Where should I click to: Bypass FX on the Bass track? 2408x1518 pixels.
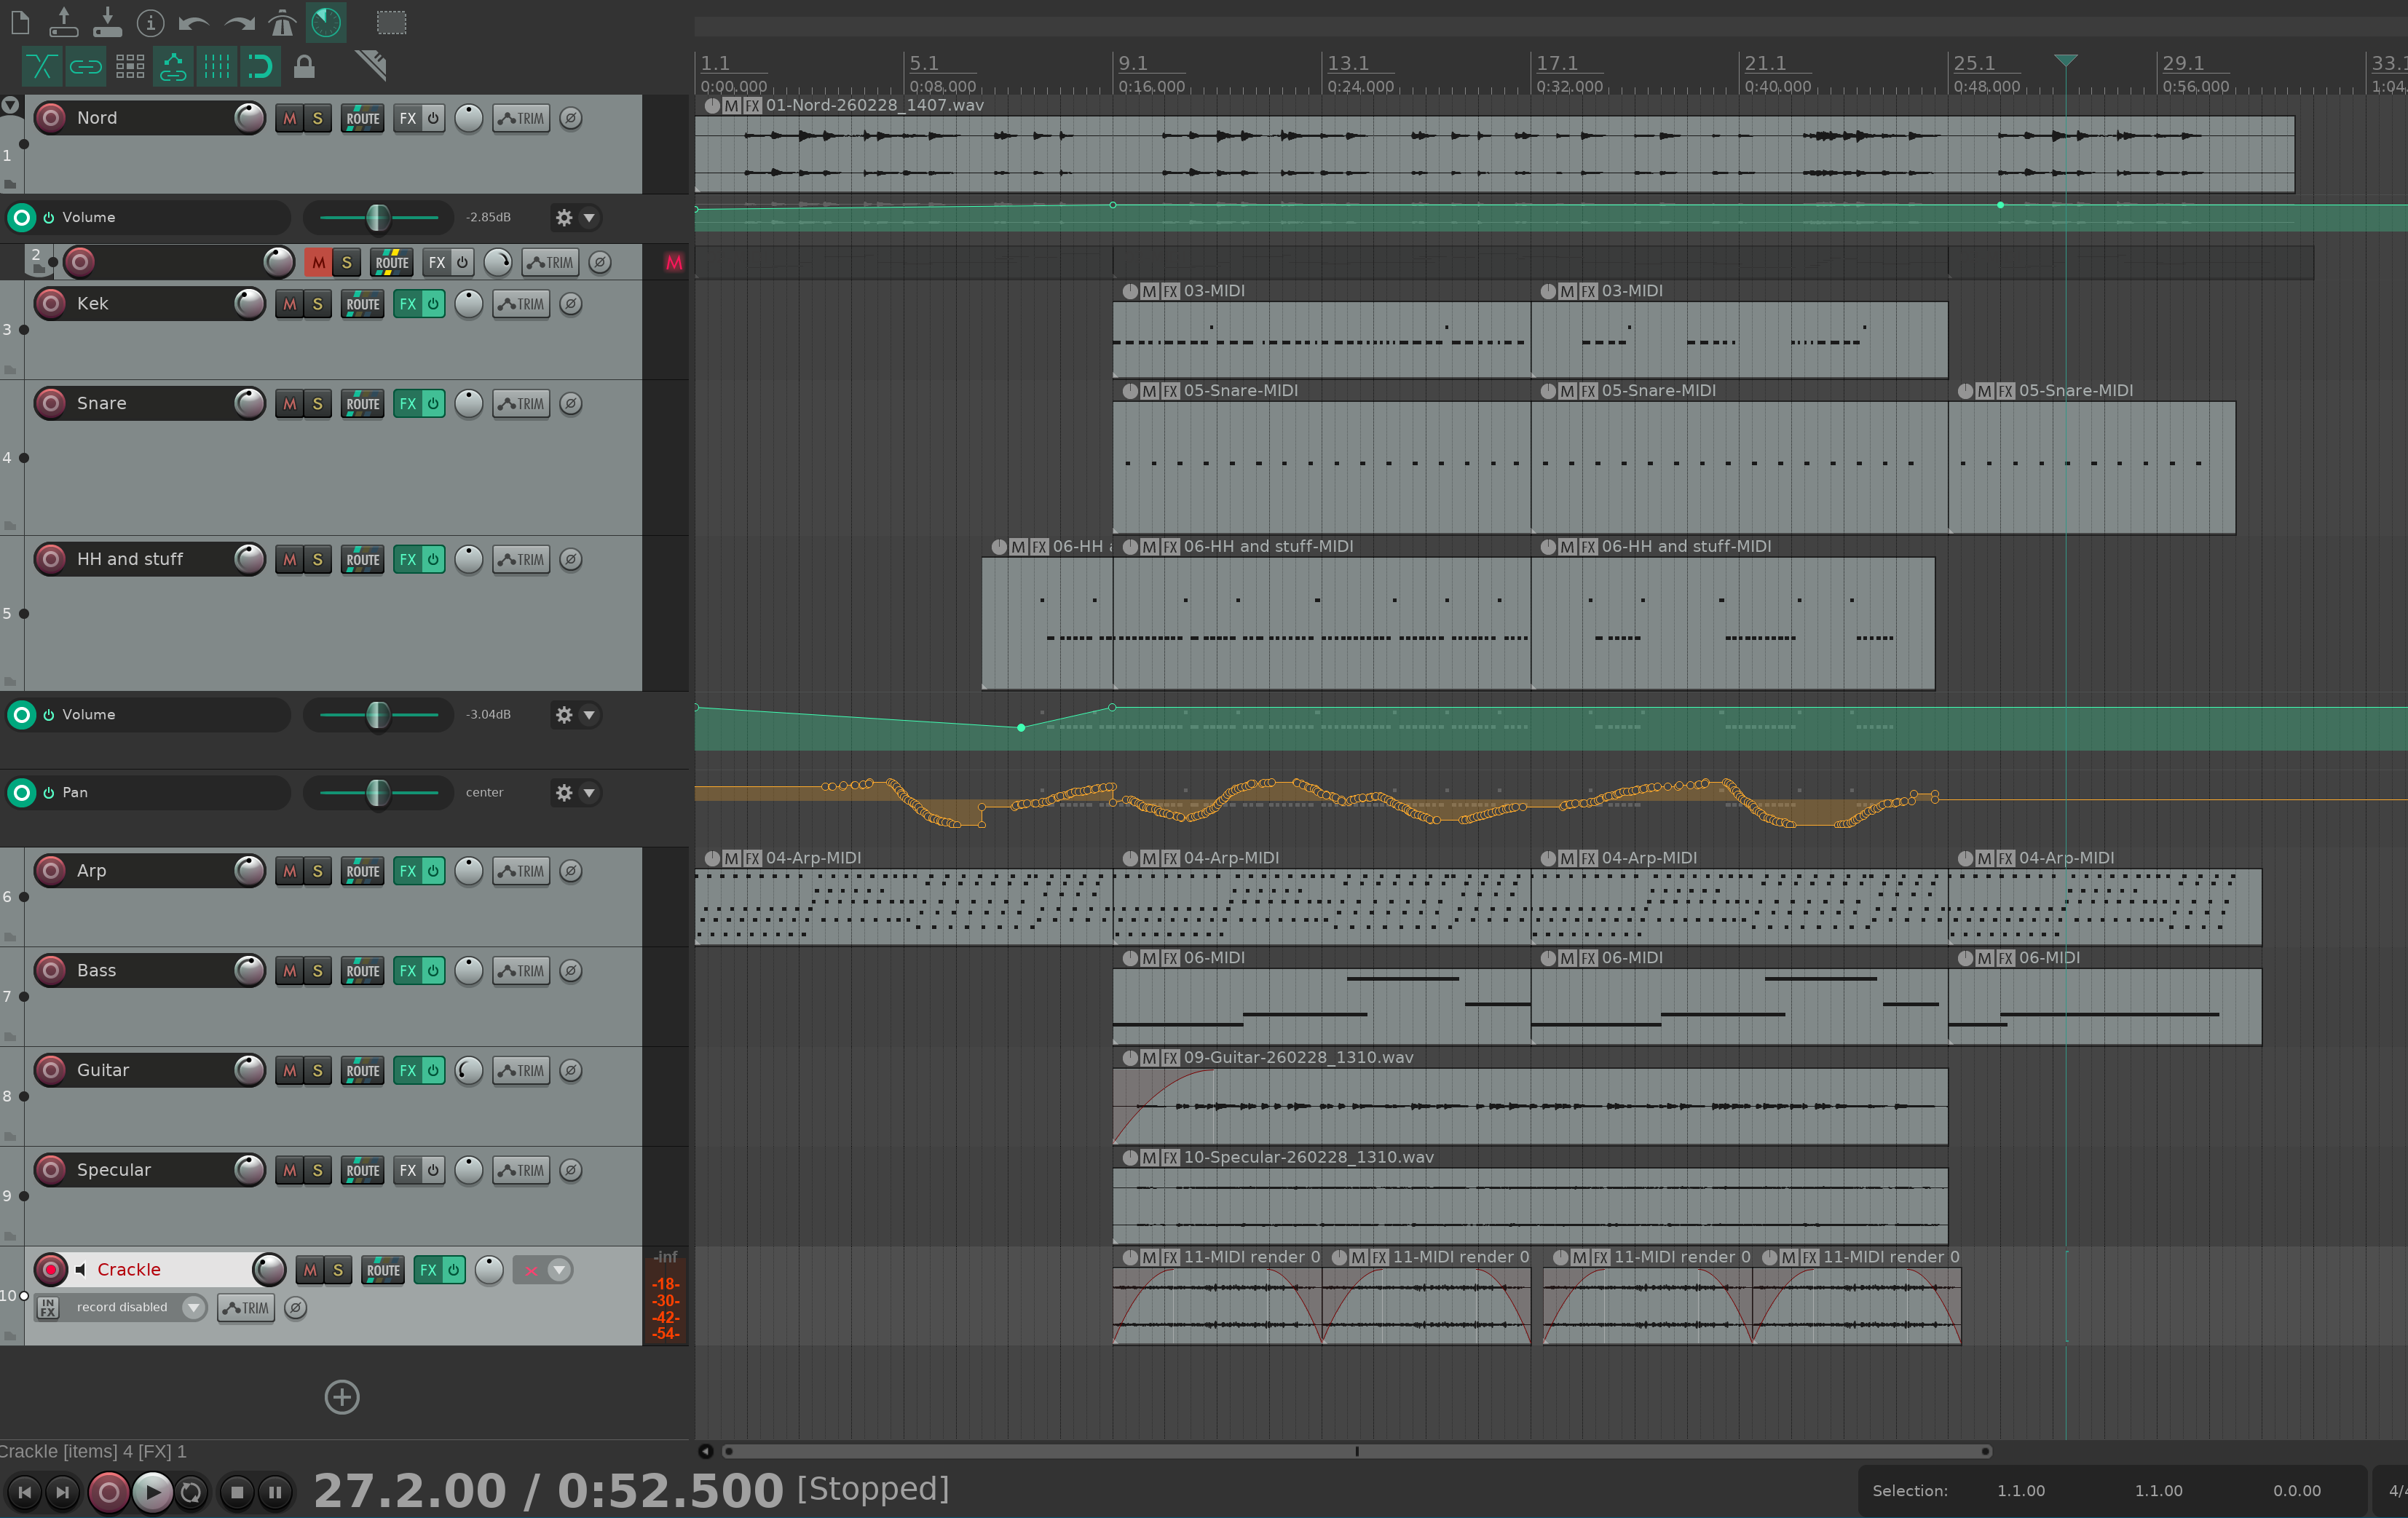[433, 971]
